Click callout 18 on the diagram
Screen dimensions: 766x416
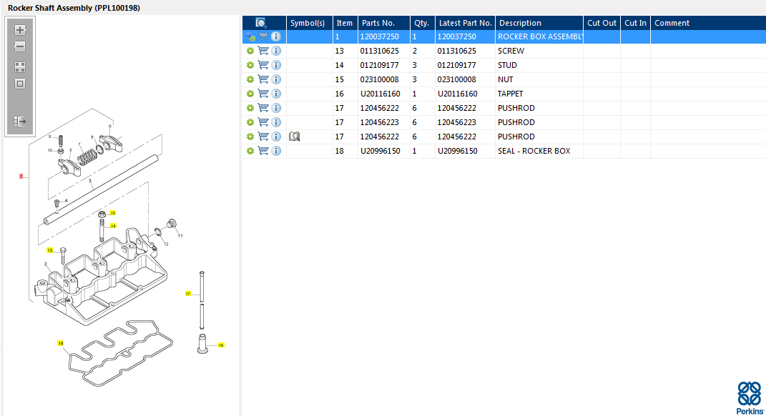(x=61, y=344)
